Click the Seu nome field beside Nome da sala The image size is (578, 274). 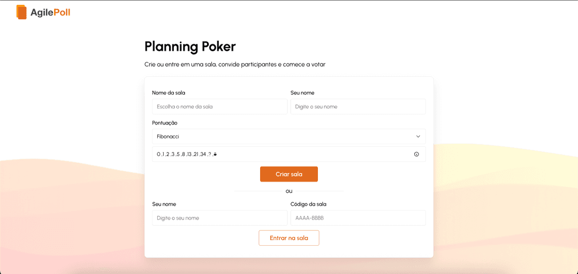[358, 107]
